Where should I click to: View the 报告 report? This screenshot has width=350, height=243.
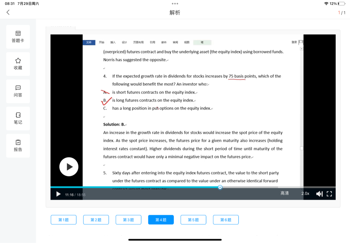point(18,146)
